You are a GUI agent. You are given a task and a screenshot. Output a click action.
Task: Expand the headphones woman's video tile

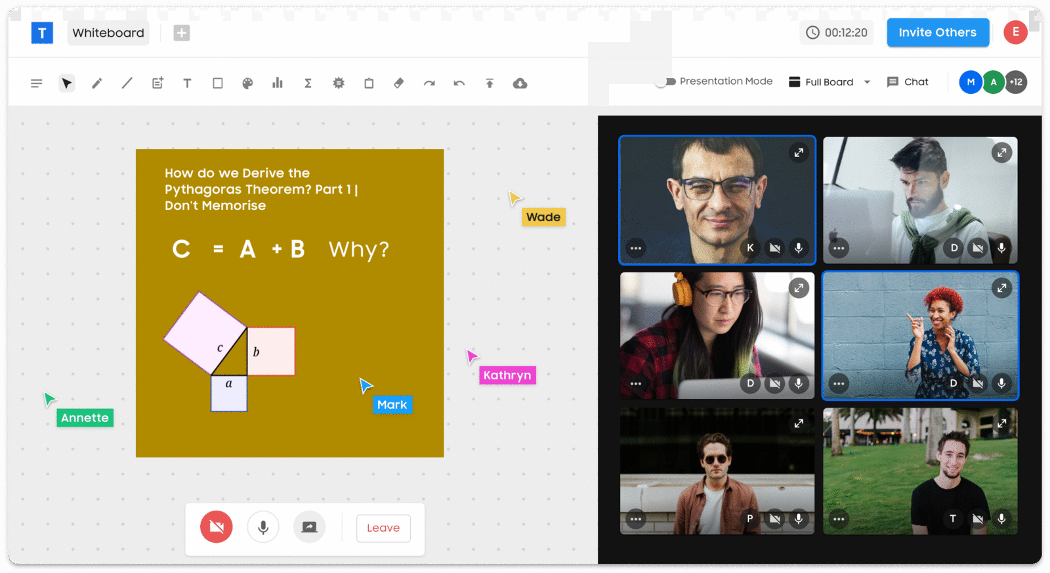[x=799, y=287]
